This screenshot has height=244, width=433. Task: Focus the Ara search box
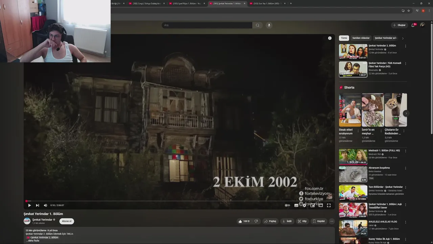click(207, 25)
